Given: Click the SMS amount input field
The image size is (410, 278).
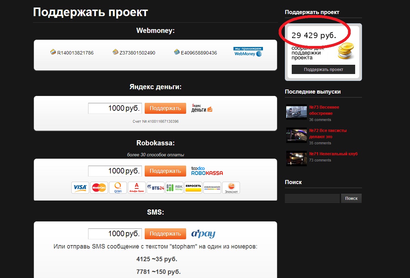Looking at the screenshot, I should click(x=114, y=234).
